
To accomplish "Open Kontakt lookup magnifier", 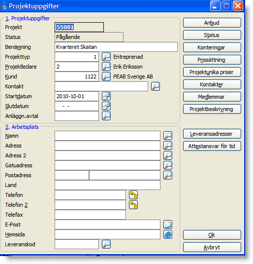I will pos(156,86).
